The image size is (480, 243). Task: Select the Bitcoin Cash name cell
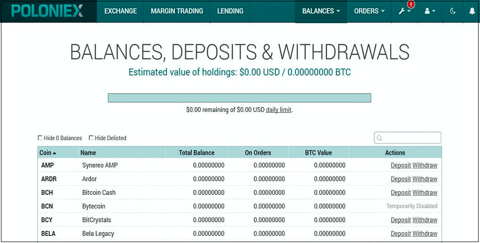99,193
